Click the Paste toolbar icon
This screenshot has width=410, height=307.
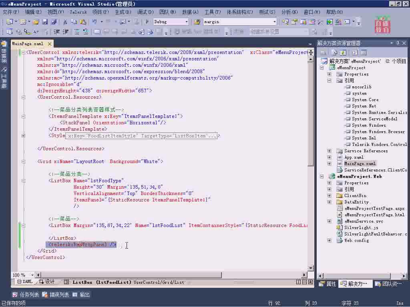(83, 22)
